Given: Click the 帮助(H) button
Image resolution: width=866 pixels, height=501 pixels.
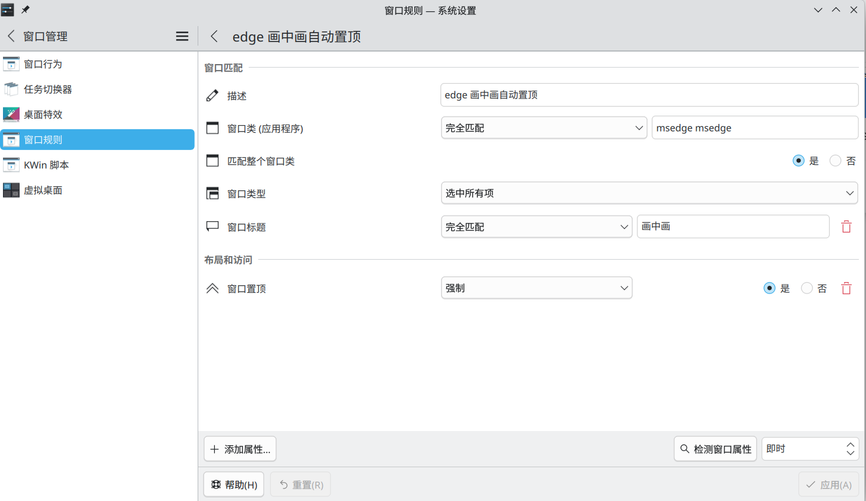Looking at the screenshot, I should pyautogui.click(x=234, y=484).
